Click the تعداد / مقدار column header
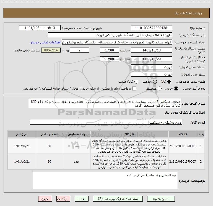This screenshot has width=213, height=206. [49, 134]
